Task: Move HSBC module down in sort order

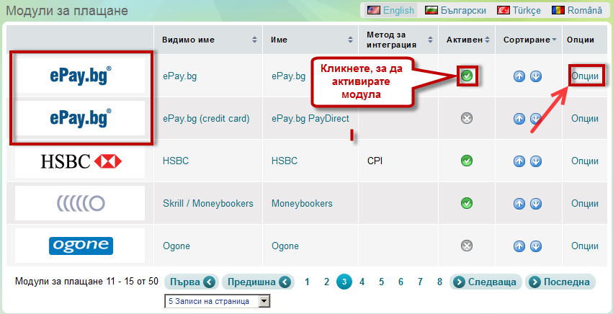Action: click(x=536, y=161)
